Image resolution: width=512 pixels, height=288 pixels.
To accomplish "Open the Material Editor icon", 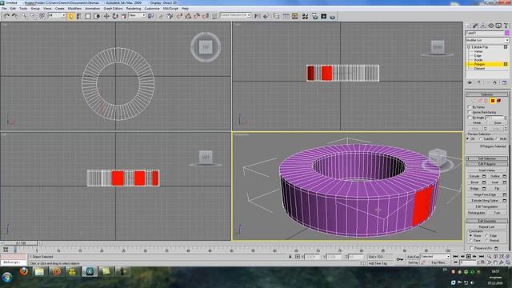I will [x=305, y=16].
